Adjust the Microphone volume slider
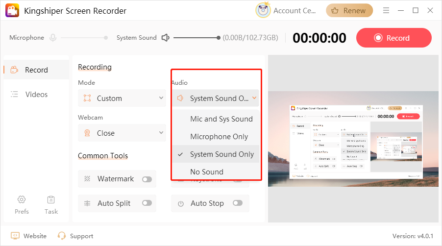This screenshot has height=246, width=442. coord(84,37)
